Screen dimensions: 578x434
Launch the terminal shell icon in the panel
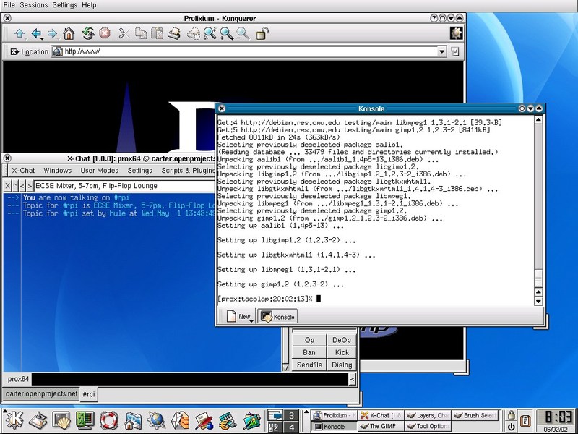pos(61,420)
